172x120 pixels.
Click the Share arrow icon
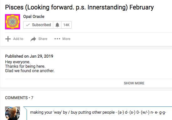point(33,39)
